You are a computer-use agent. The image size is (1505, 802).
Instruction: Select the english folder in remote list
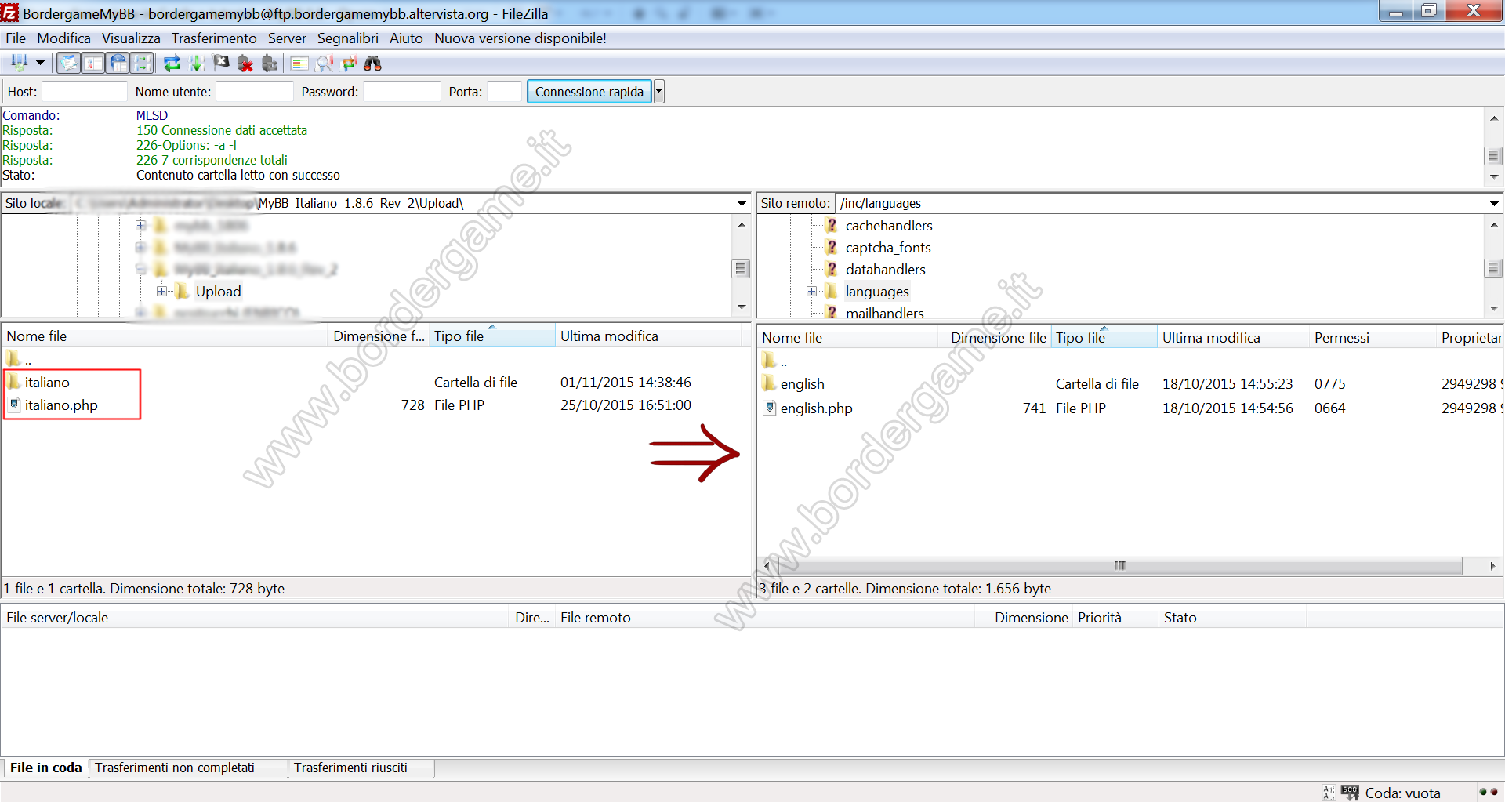coord(802,384)
